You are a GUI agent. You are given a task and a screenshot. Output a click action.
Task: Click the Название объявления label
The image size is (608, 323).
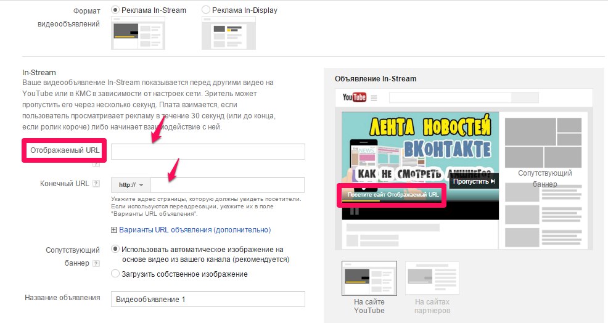click(62, 298)
